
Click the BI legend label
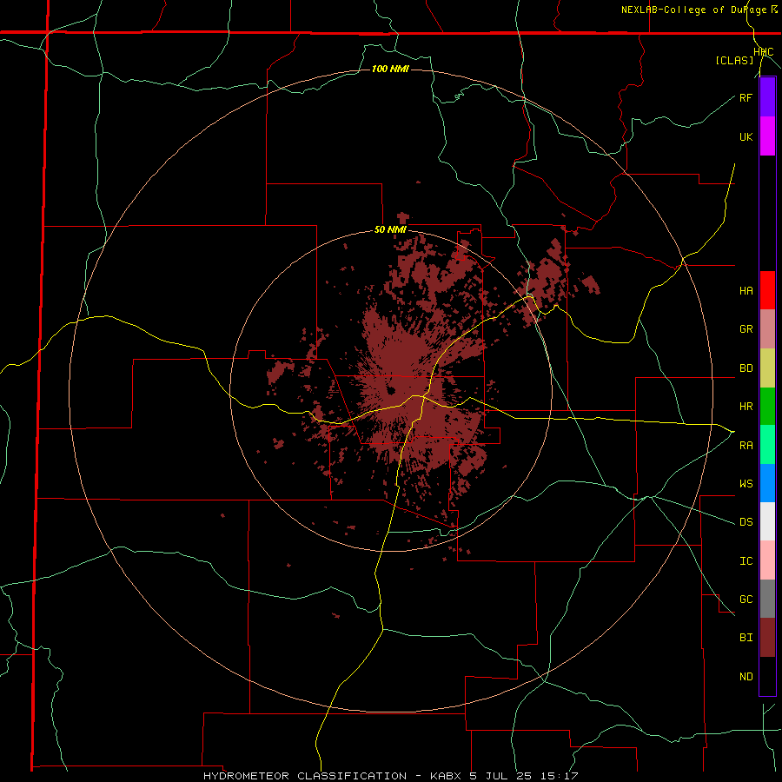746,638
